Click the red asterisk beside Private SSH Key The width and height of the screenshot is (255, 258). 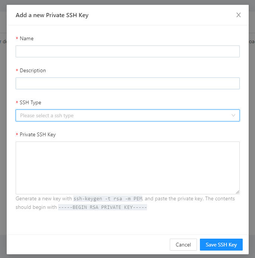click(x=17, y=135)
